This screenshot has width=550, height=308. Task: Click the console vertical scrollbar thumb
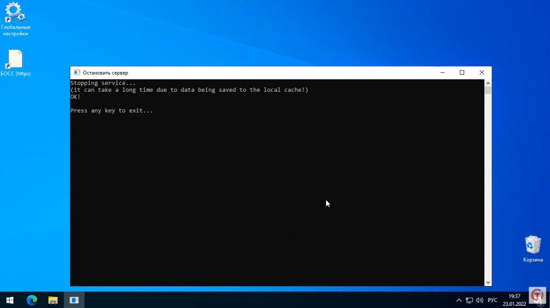488,90
